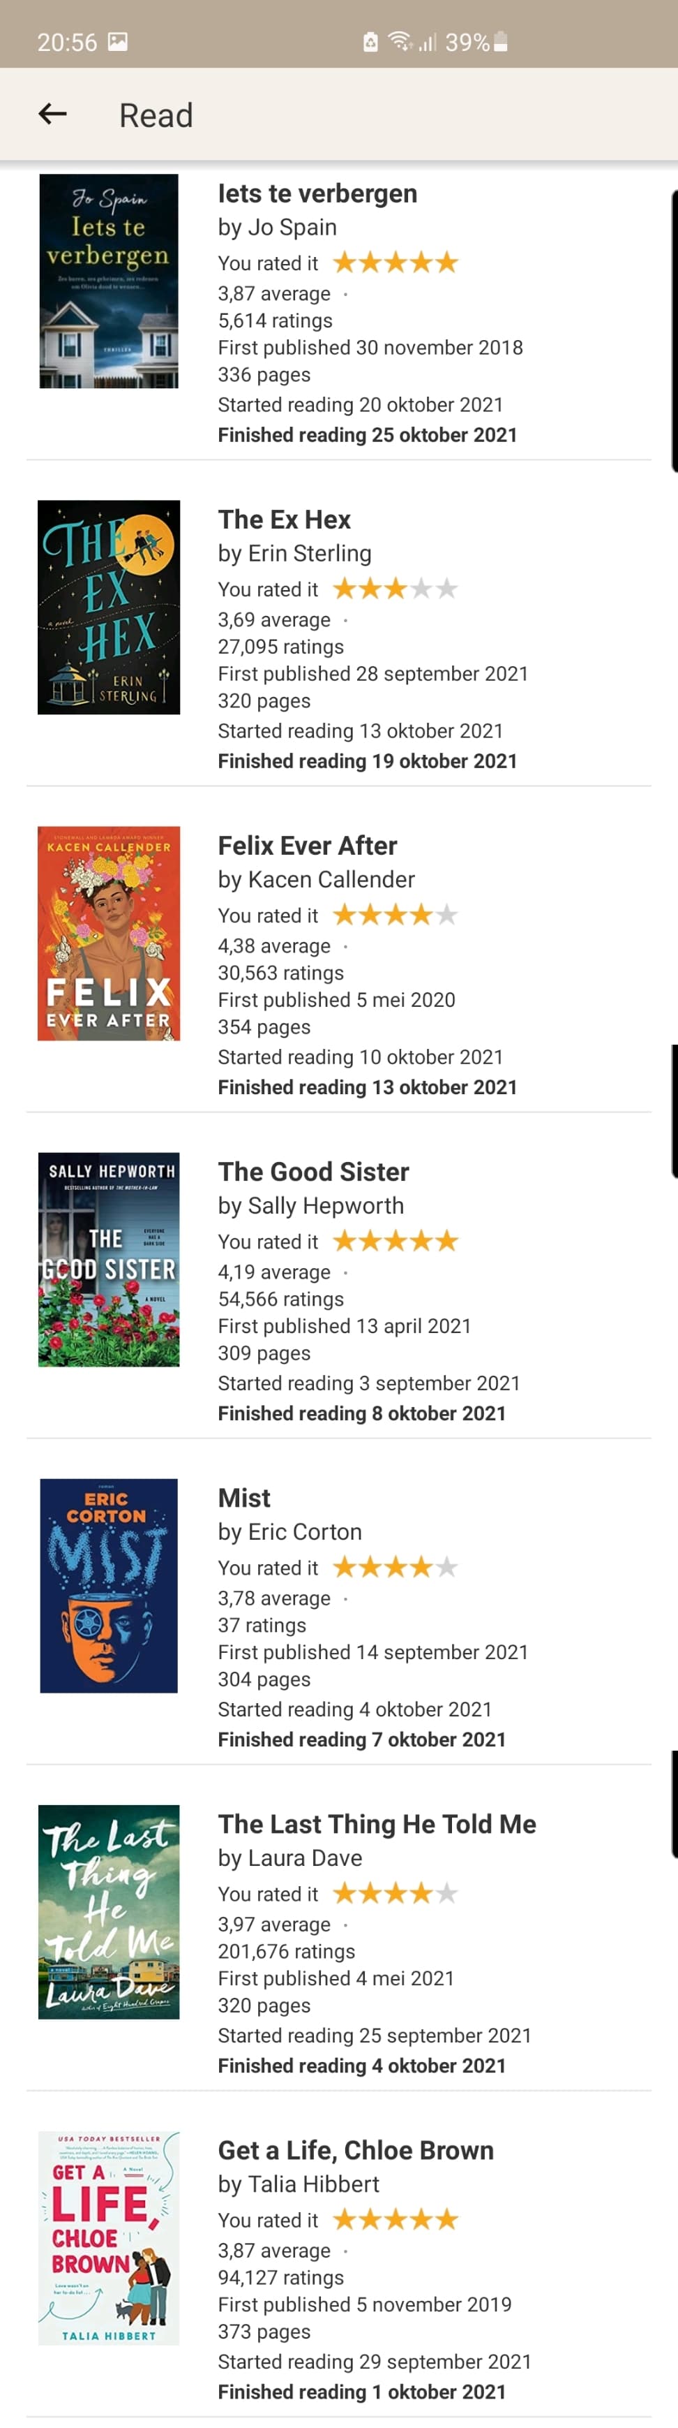The image size is (678, 2428).
Task: Open author link Laura Dave
Action: point(305,1857)
